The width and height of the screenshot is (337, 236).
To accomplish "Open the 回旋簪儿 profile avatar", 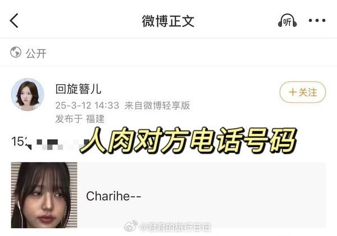I will [x=28, y=94].
